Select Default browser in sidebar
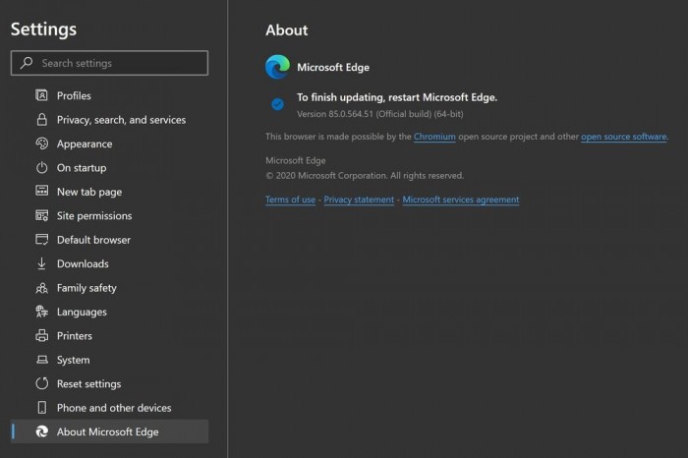 coord(93,240)
